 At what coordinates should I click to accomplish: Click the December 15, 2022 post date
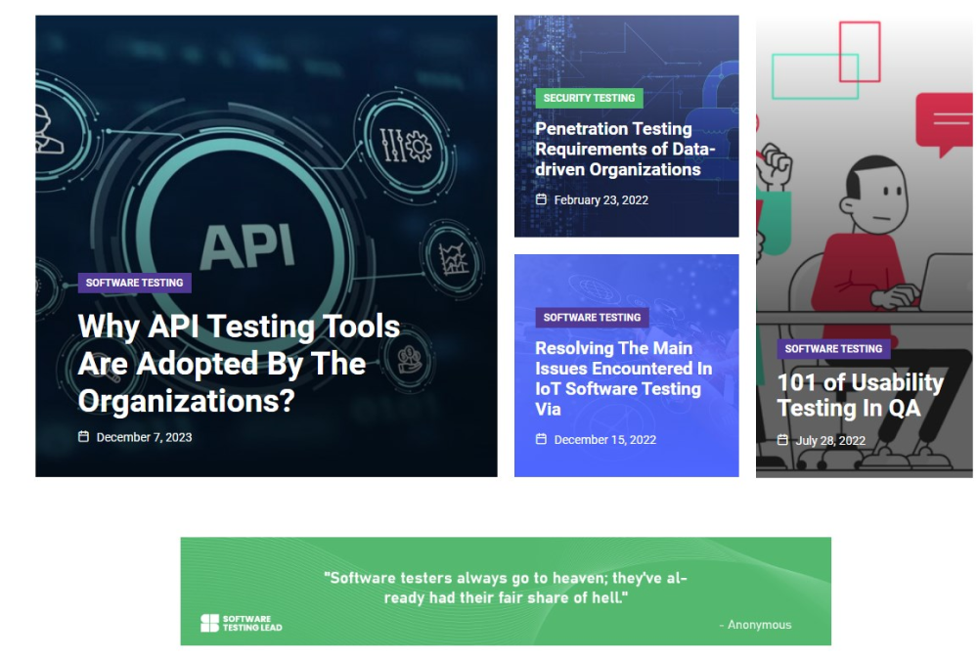(x=604, y=439)
